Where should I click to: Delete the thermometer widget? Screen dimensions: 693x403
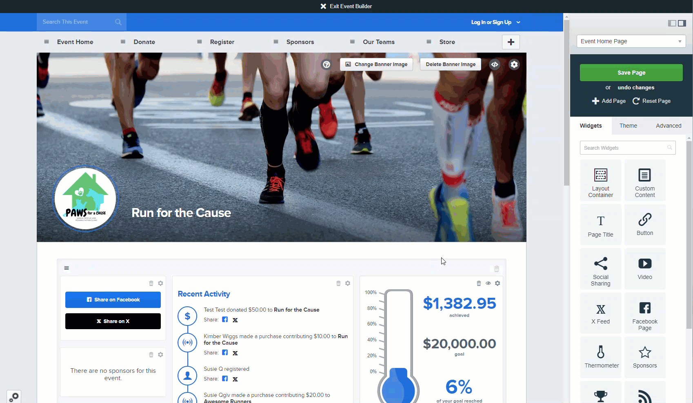[x=479, y=283]
